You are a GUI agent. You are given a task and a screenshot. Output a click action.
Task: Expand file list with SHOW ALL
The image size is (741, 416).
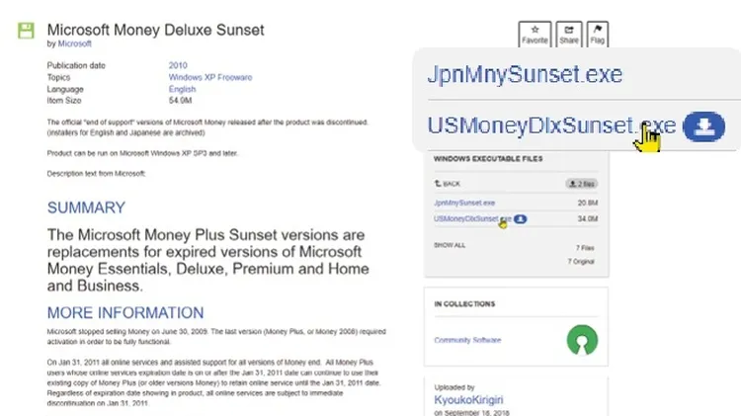pos(450,245)
